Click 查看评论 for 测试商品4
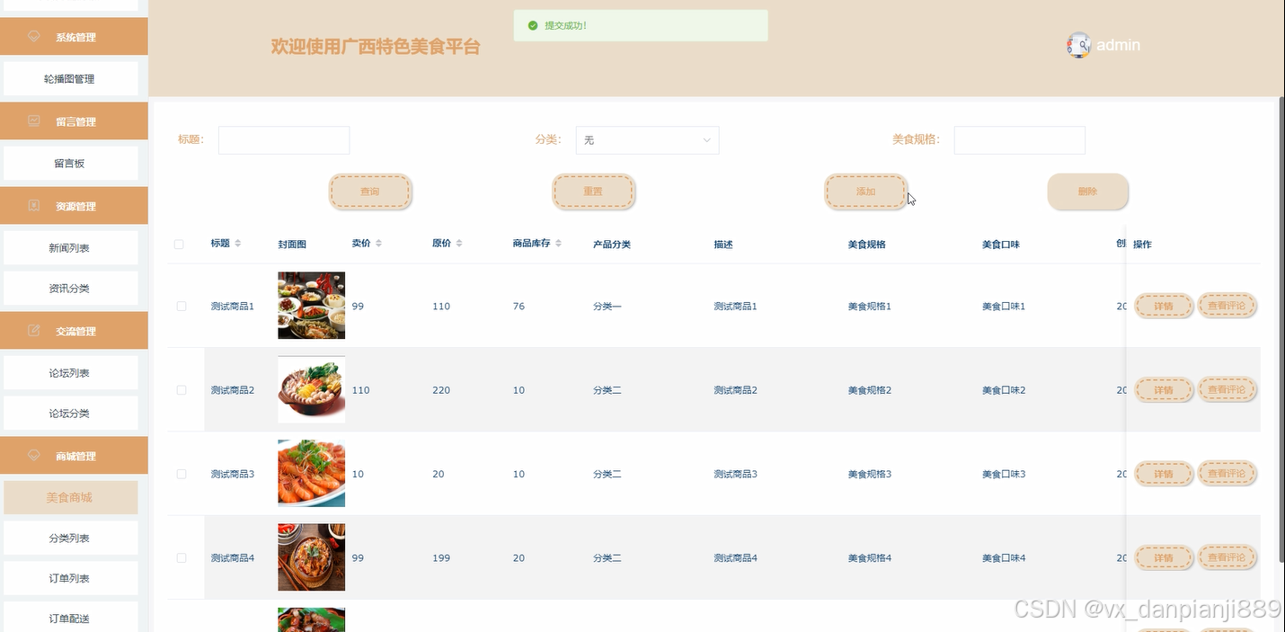The image size is (1285, 632). [1227, 557]
